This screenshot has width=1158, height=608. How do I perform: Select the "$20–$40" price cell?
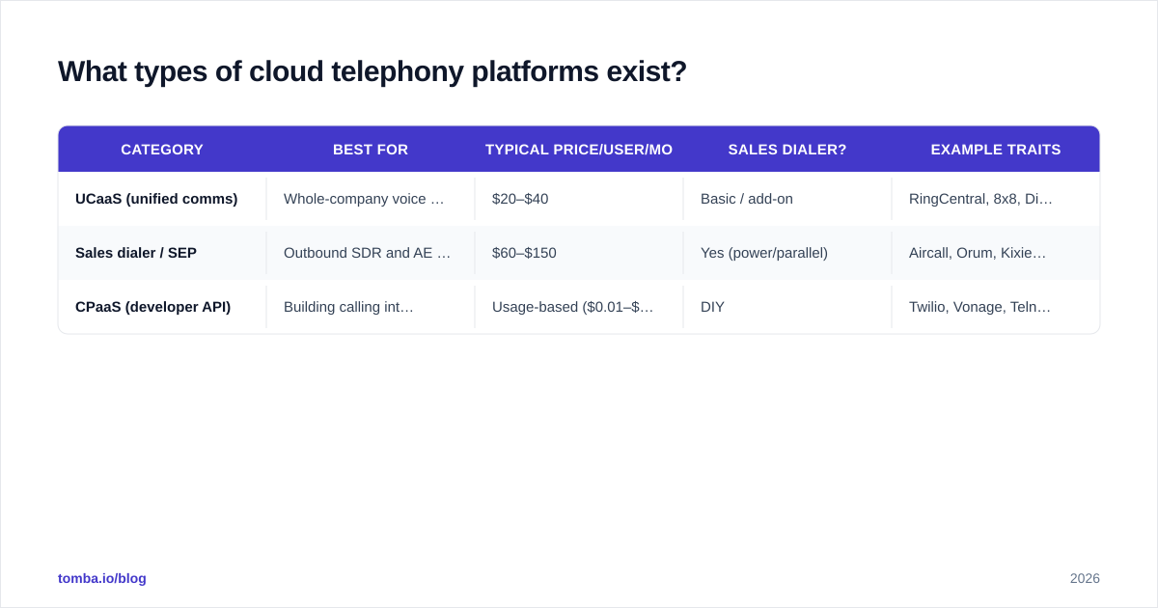[579, 199]
